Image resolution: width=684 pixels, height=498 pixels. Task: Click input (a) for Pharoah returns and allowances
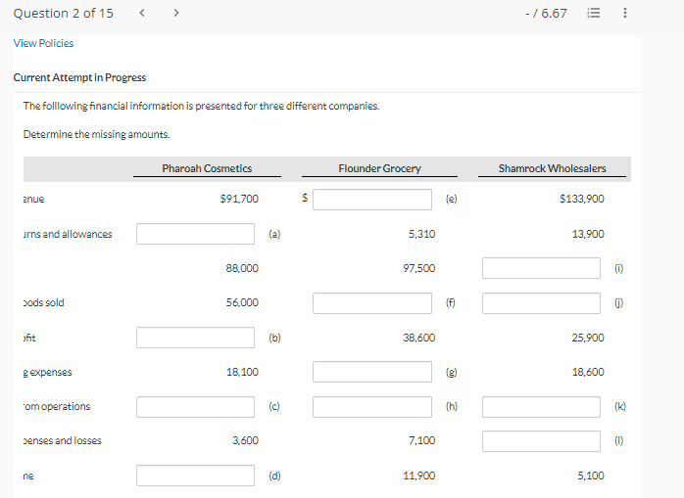point(196,234)
